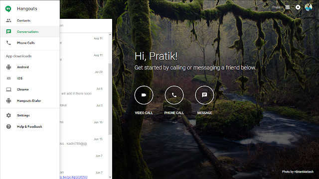Open the Google apps grid icon
319x179 pixels.
[x=288, y=7]
